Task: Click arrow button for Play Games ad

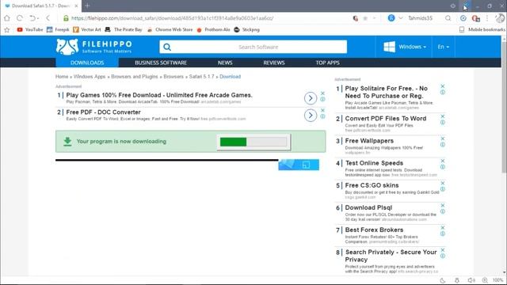Action: coord(311,98)
